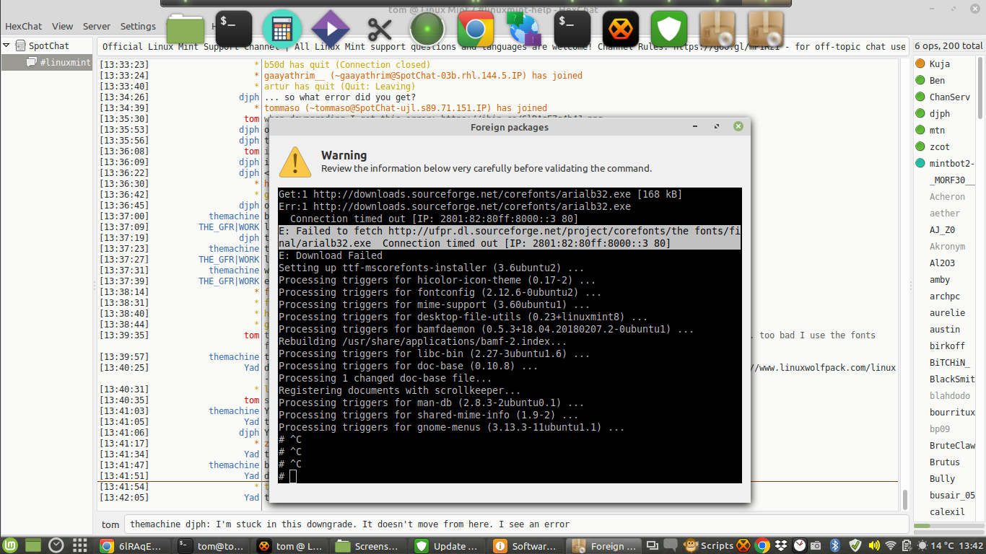Click the 13:42 panel clock
This screenshot has height=554, width=986.
point(971,545)
